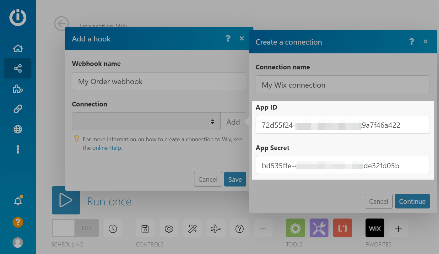Expand the Connection dropdown in Add a hook
The height and width of the screenshot is (254, 439).
click(146, 122)
